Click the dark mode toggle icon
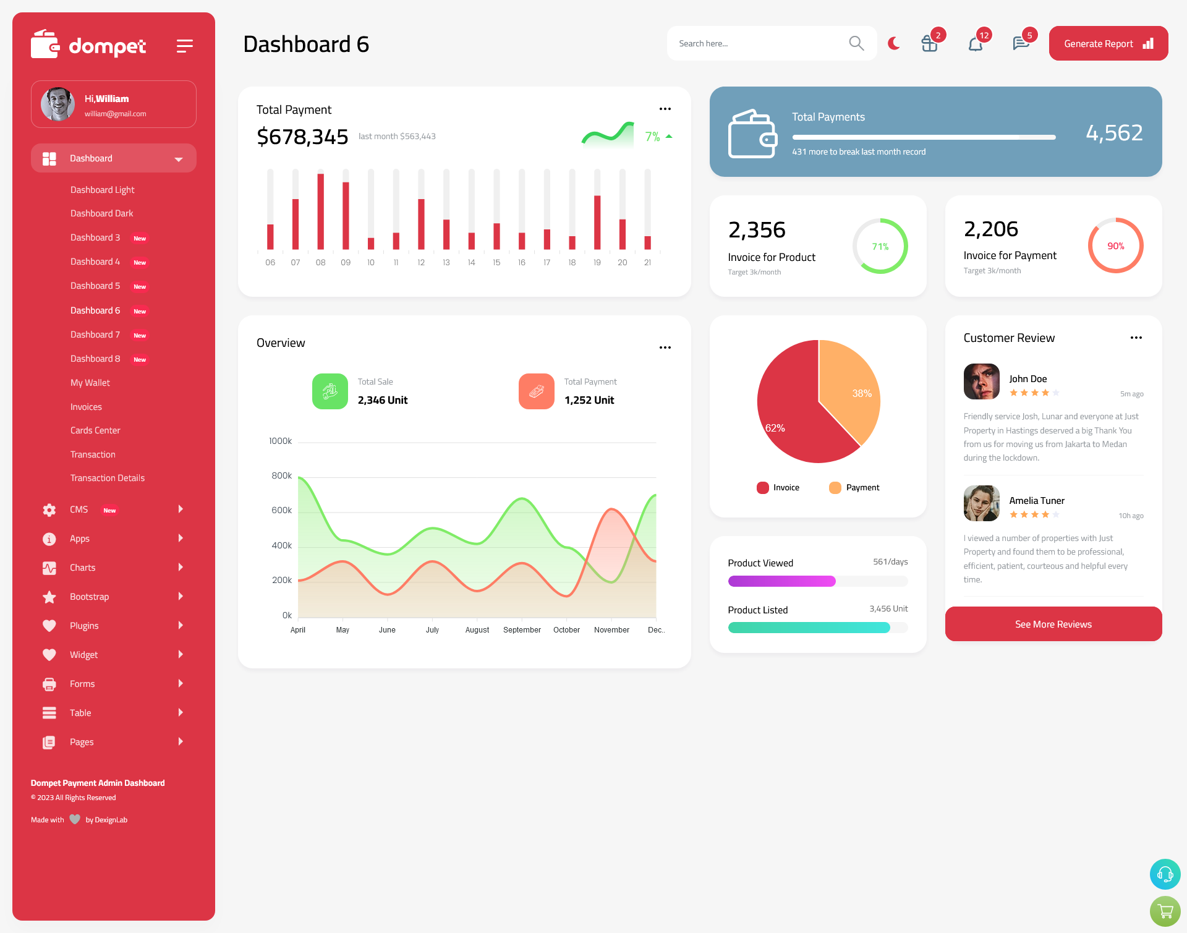1187x933 pixels. [894, 43]
